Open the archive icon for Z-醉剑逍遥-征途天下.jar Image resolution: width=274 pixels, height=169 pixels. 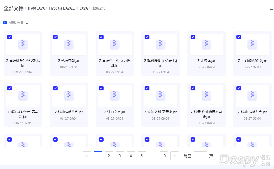pyautogui.click(x=161, y=44)
